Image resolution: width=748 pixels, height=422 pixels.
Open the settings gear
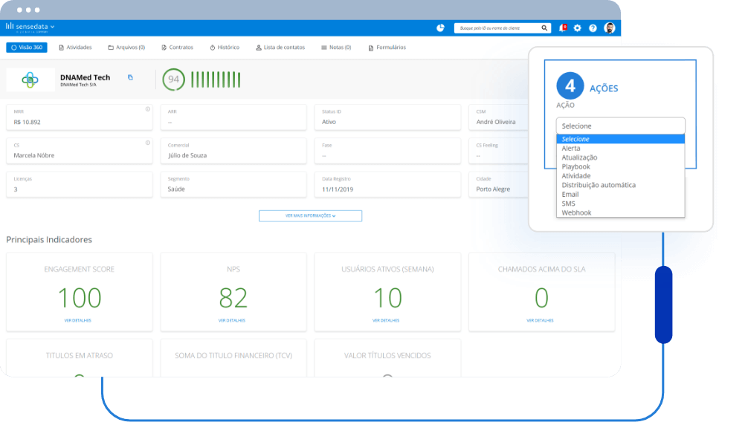coord(577,28)
